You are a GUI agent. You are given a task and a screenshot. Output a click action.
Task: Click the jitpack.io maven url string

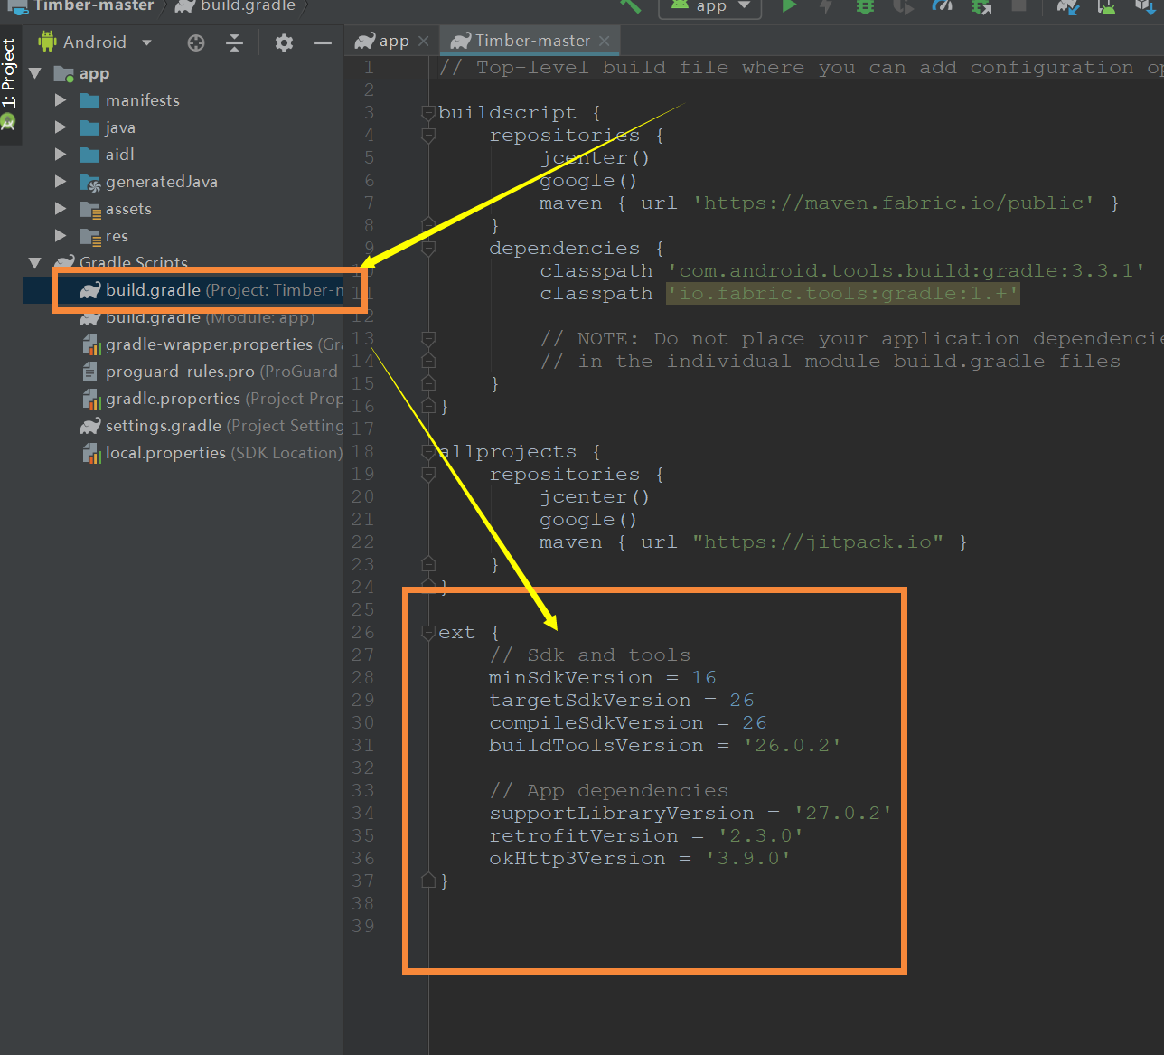tap(818, 542)
